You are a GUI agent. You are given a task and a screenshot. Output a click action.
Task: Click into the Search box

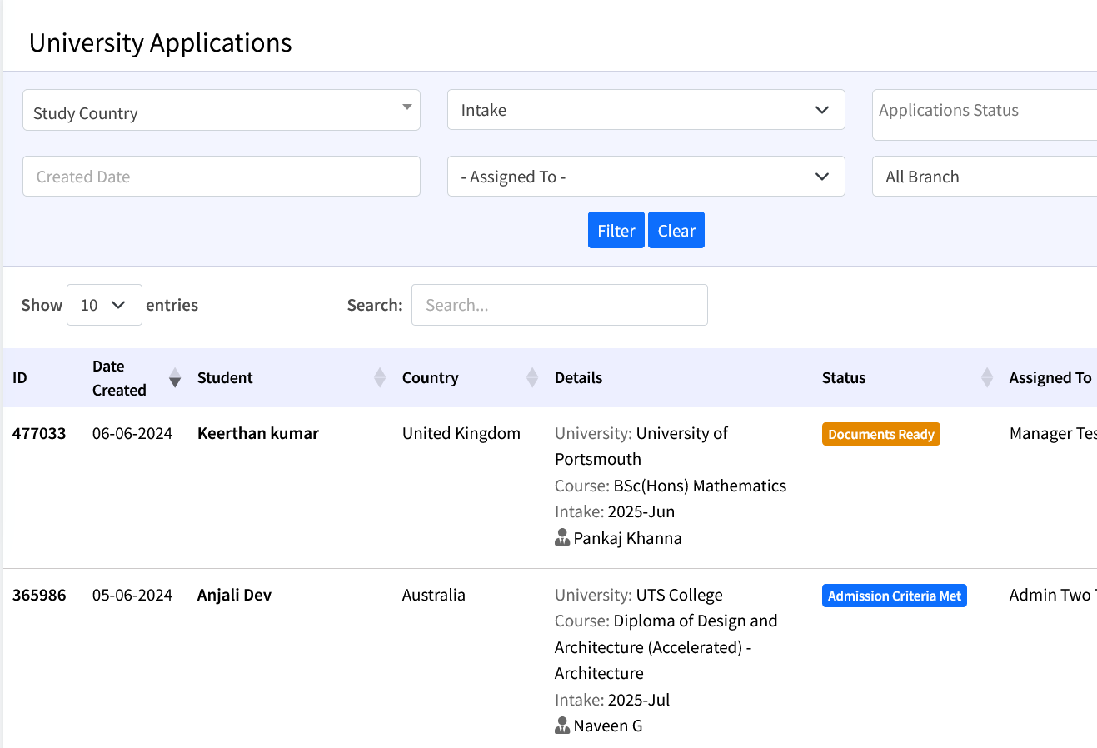559,306
